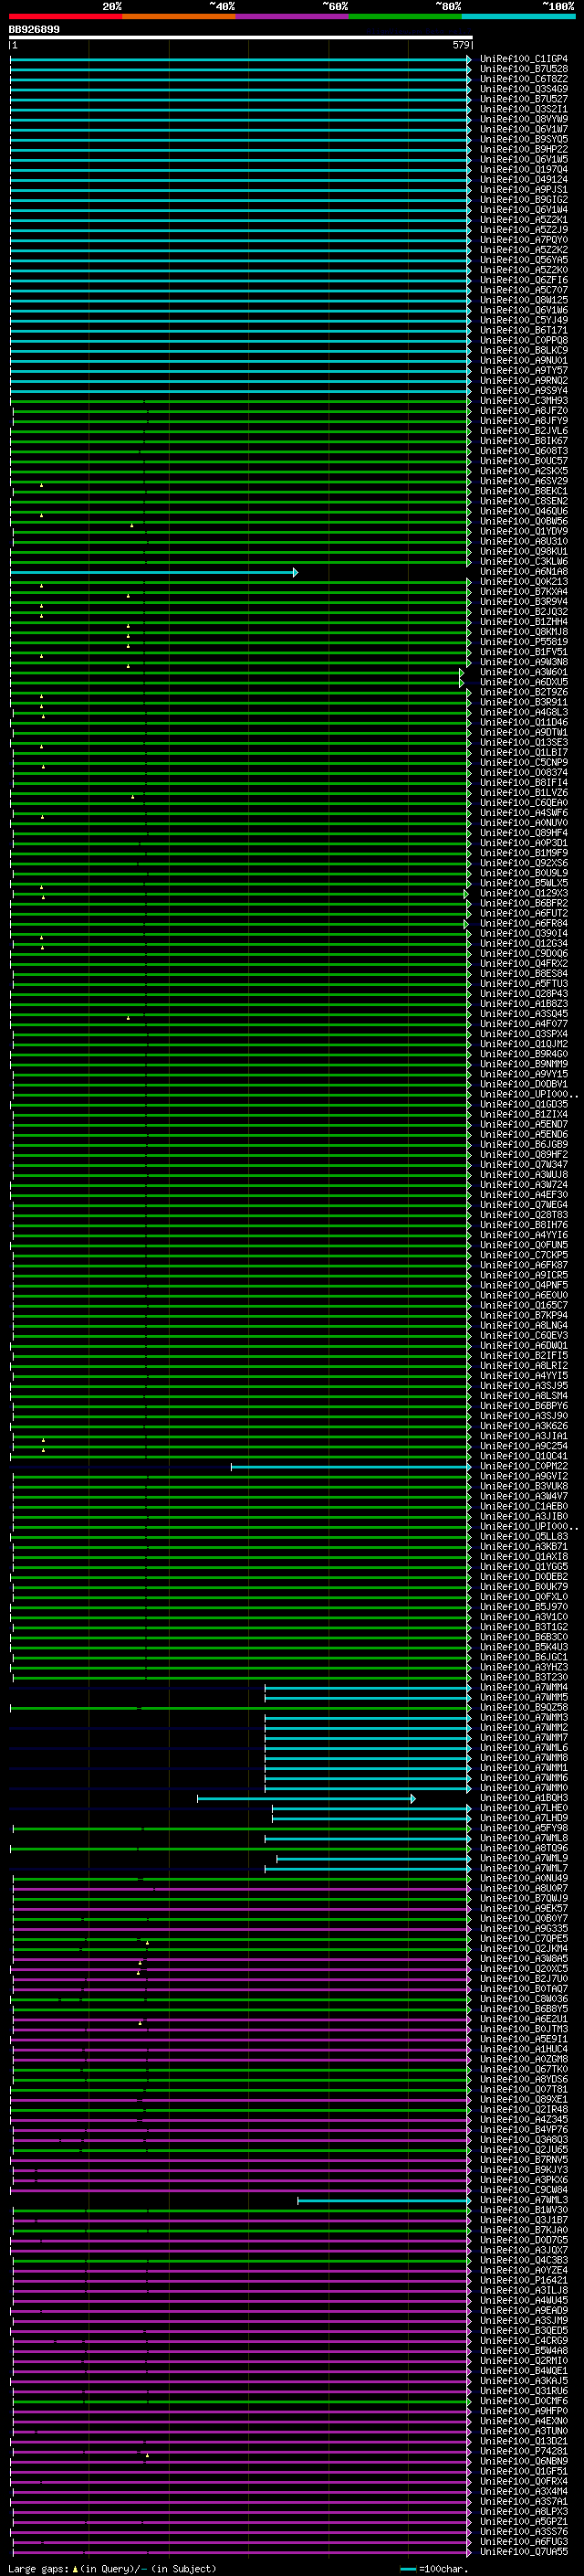Open hit UniRef100_A9W3N8
This screenshot has width=584, height=2576.
pos(524,663)
